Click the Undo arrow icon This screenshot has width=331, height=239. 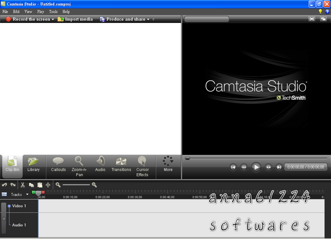5,185
